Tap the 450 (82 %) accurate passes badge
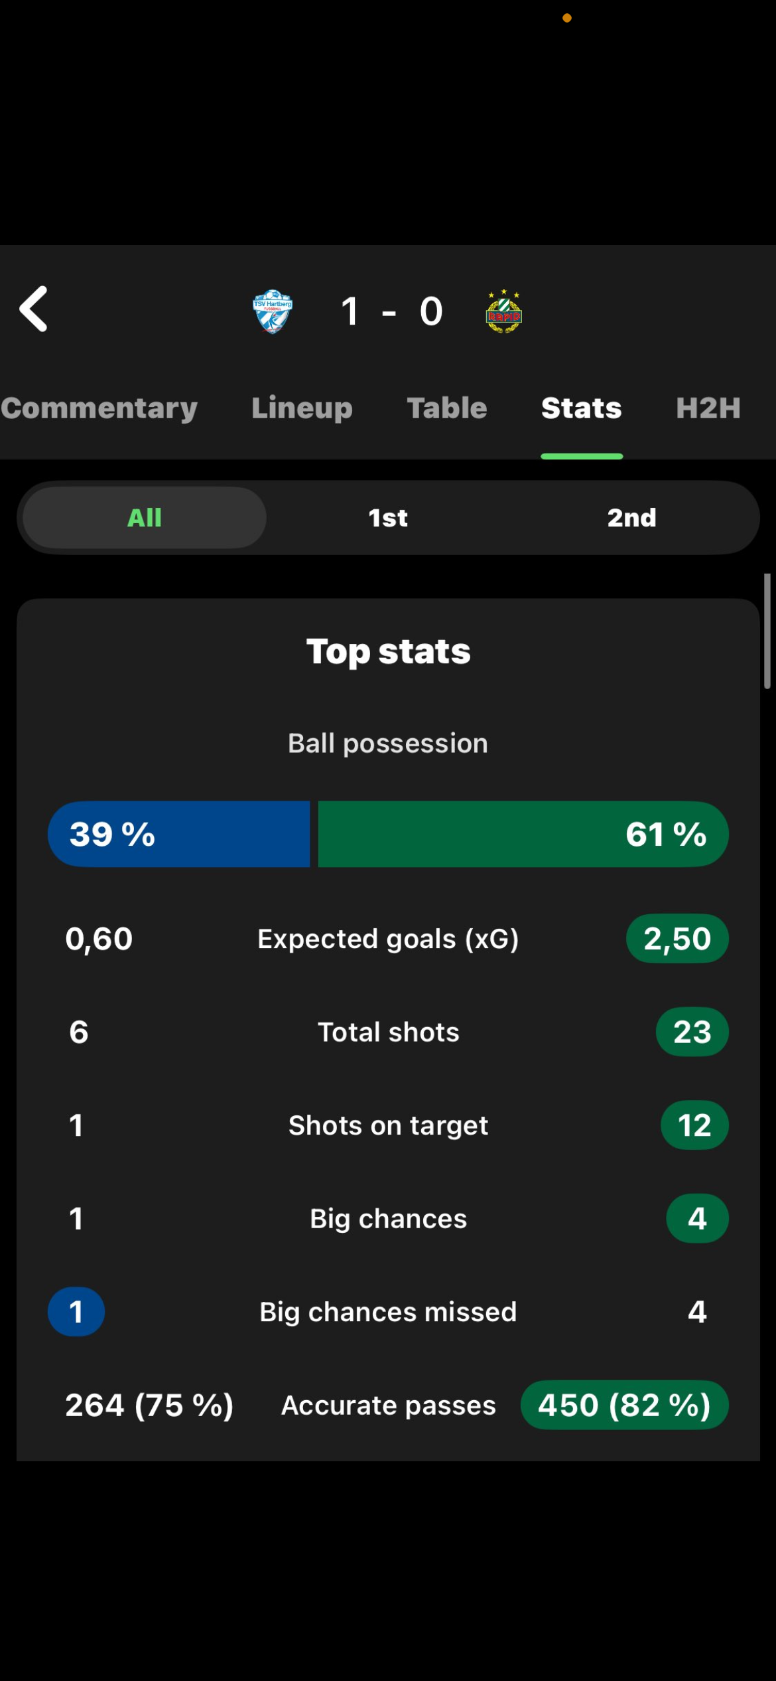776x1681 pixels. pyautogui.click(x=625, y=1405)
